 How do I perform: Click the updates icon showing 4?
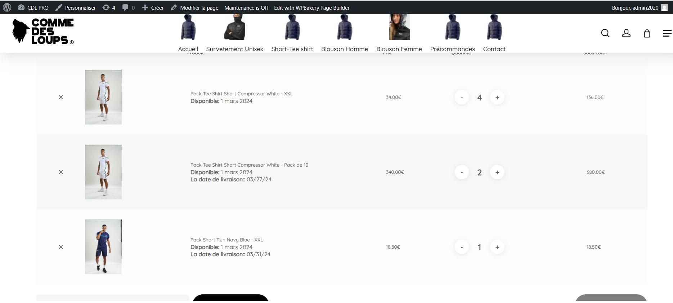[x=109, y=8]
